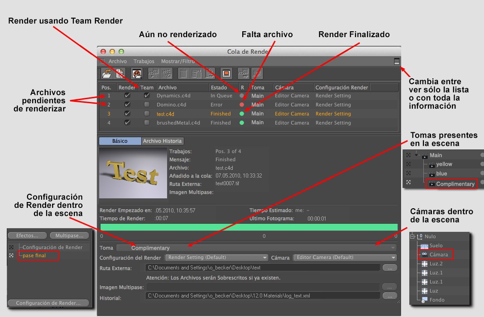
Task: Start rendering with the film reel icon
Action: pos(137,73)
